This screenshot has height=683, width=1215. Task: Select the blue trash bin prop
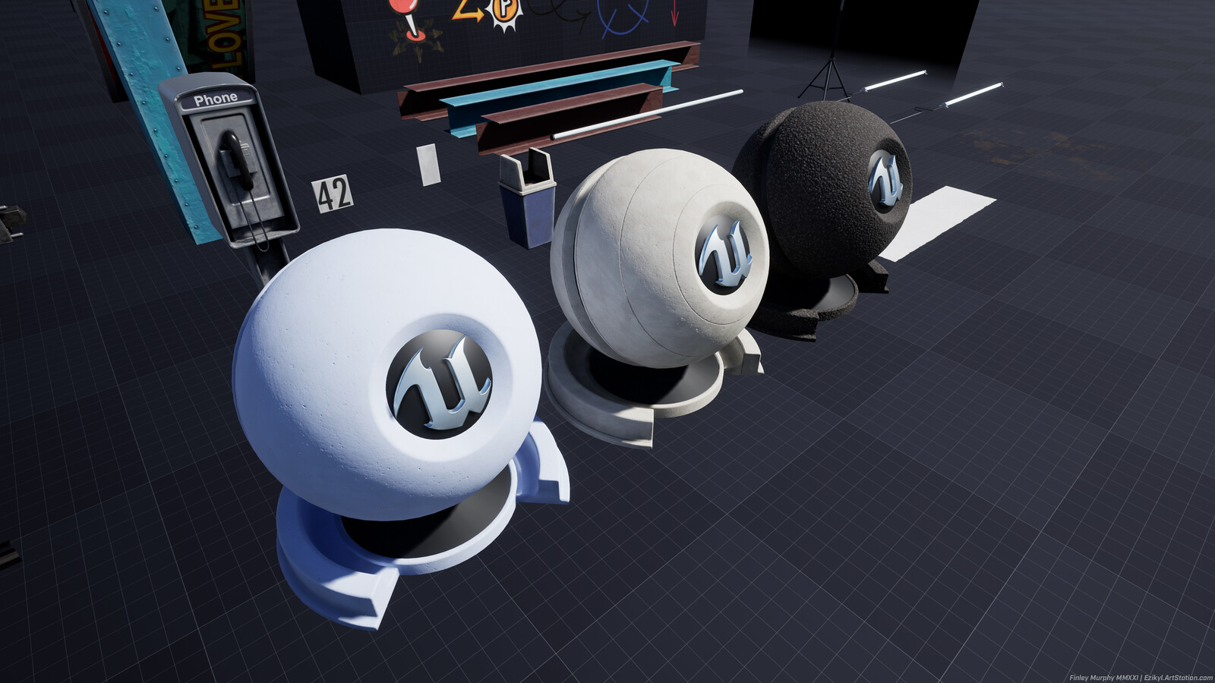527,197
